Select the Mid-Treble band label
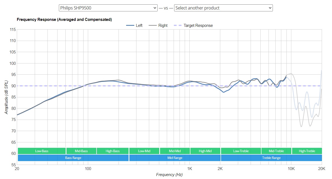 (276, 151)
